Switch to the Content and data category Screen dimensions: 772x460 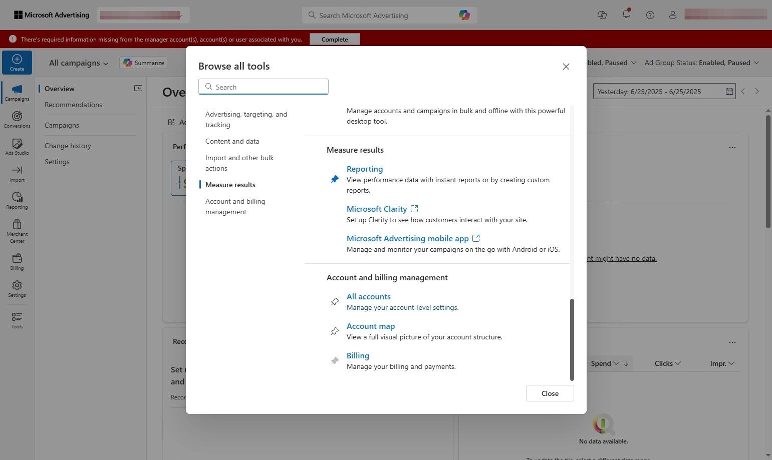click(232, 141)
